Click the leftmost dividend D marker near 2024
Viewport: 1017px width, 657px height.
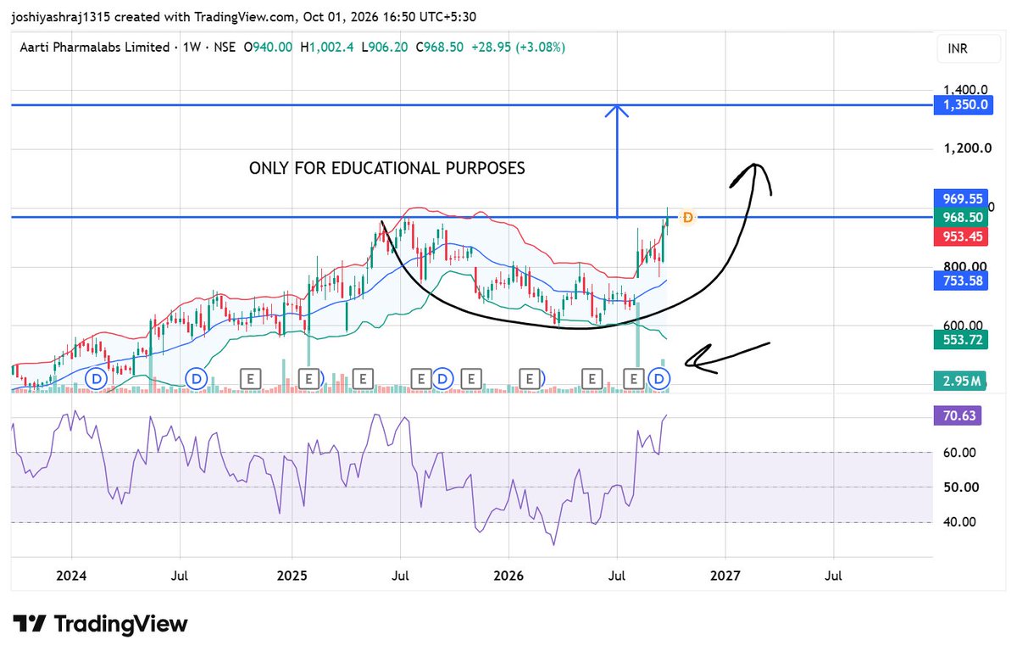(x=97, y=379)
